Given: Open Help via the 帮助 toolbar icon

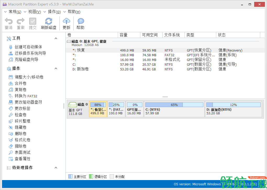Looking at the screenshot, I should (x=81, y=21).
